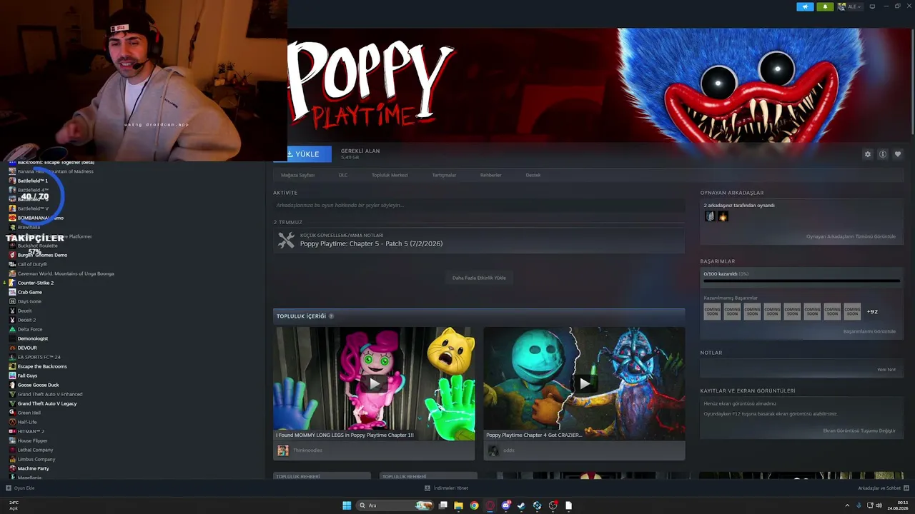The height and width of the screenshot is (514, 915).
Task: Click the taskbar clock and date
Action: pos(898,505)
